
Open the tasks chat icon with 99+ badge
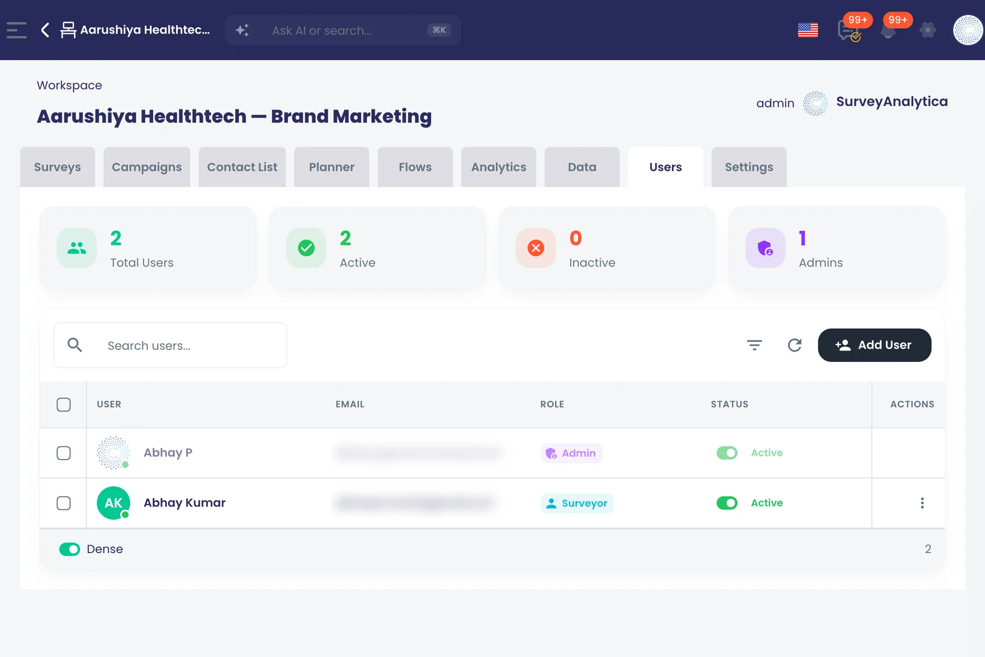click(848, 30)
